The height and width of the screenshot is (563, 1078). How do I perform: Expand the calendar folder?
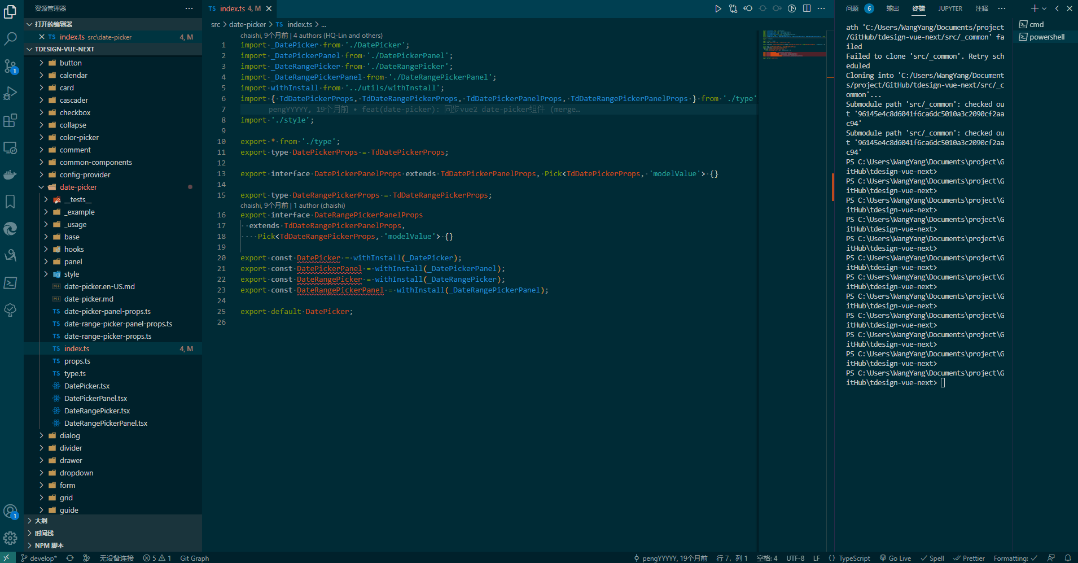[x=73, y=75]
